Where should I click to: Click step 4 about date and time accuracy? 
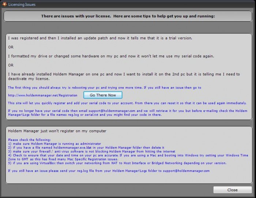tap(128, 157)
